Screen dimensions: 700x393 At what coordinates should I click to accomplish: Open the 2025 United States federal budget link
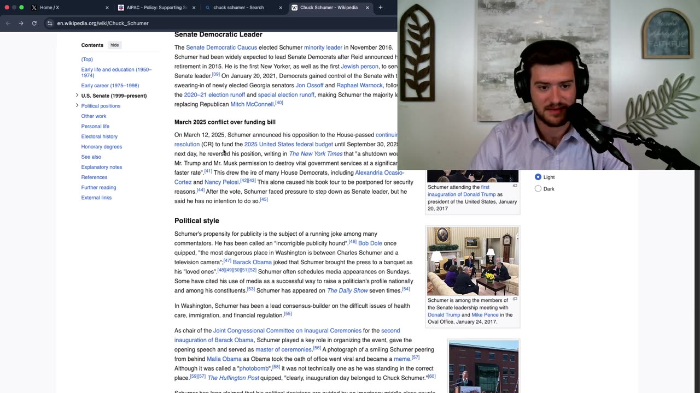(289, 145)
